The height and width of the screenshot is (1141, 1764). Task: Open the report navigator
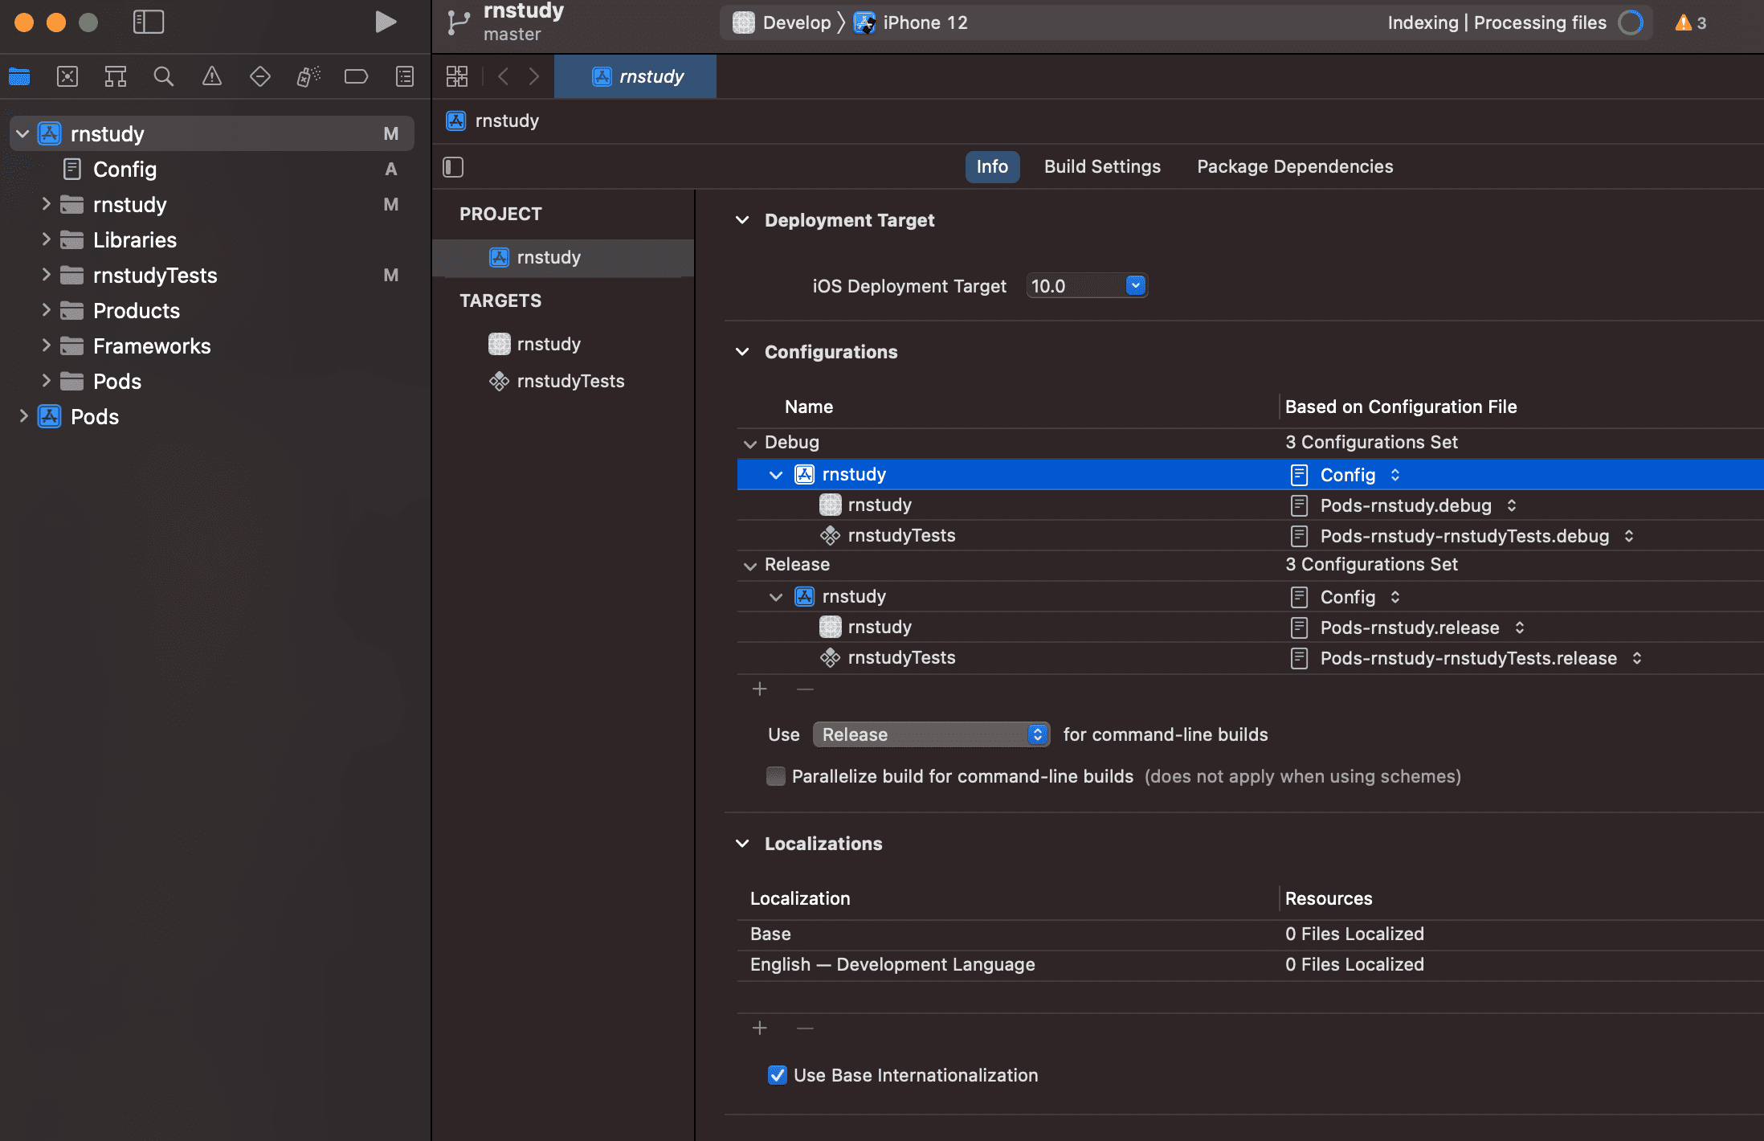[405, 76]
